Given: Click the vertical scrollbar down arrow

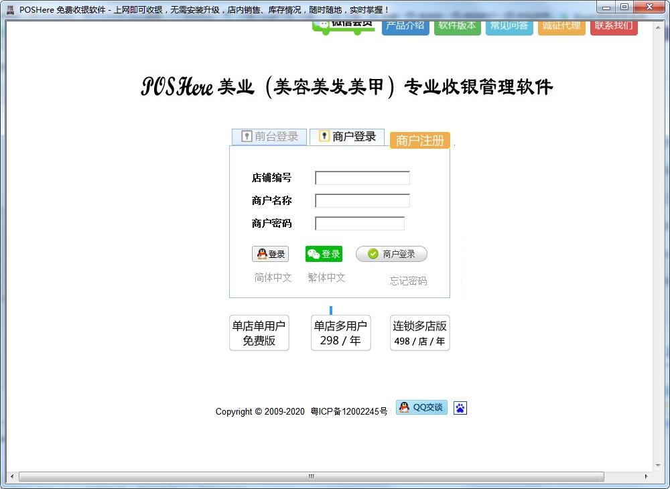Looking at the screenshot, I should point(658,466).
